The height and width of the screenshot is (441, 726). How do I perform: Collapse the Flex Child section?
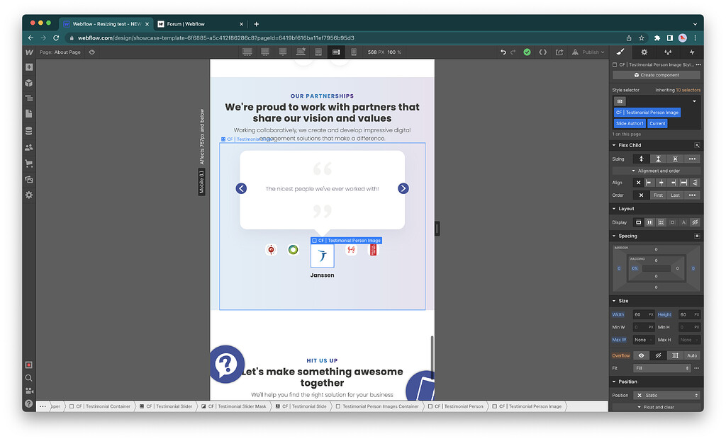[x=614, y=144]
